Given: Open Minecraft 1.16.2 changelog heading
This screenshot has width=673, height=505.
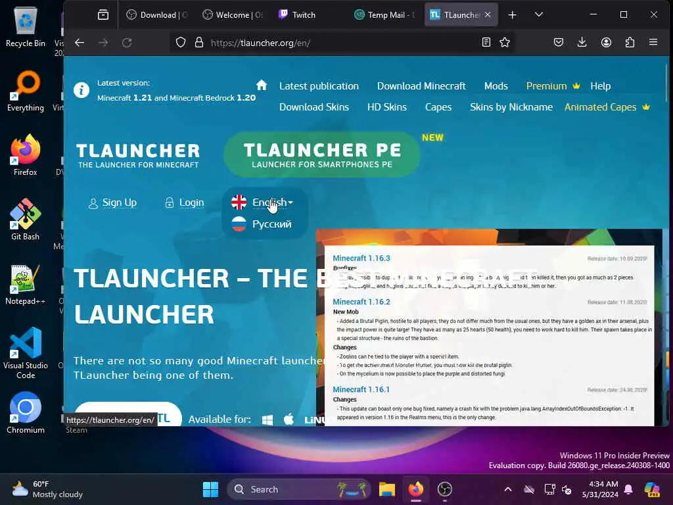Looking at the screenshot, I should [x=361, y=302].
